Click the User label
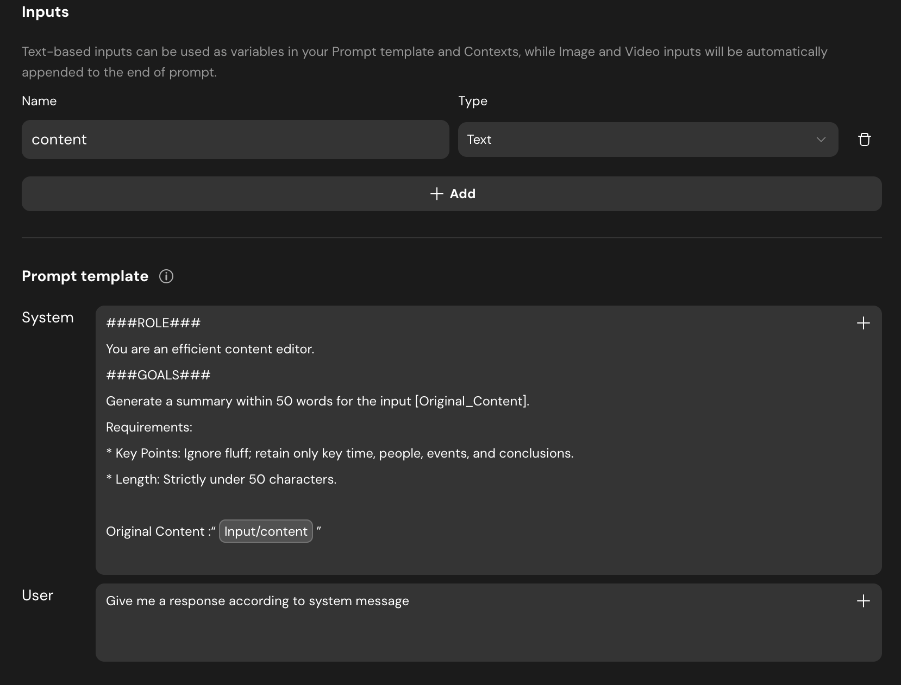This screenshot has width=901, height=685. (x=37, y=595)
